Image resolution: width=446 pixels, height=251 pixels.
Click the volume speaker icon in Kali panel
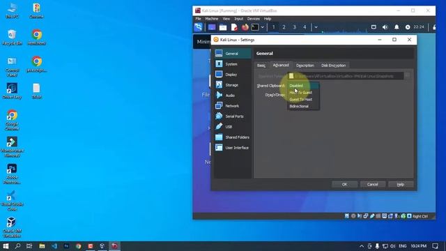pos(385,27)
